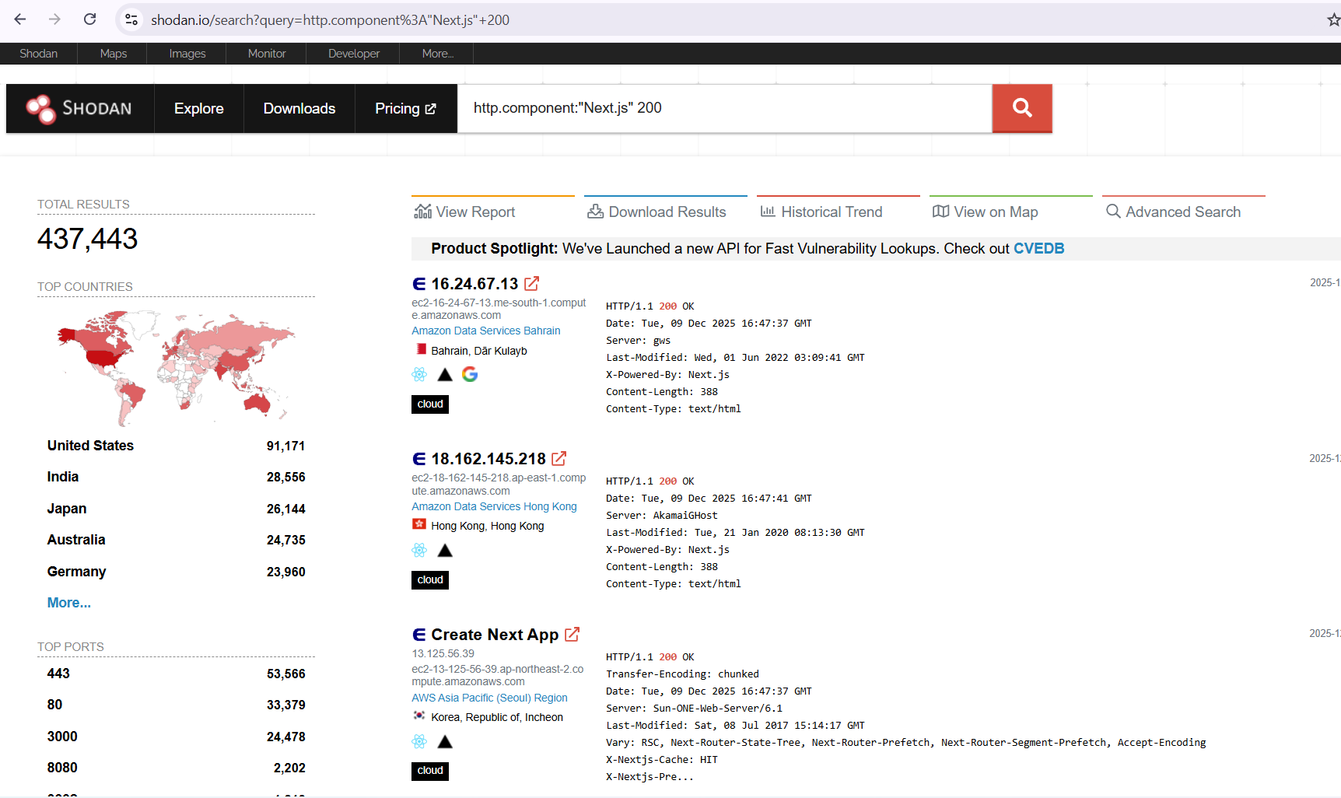
Task: Open the Create Next App result
Action: click(x=495, y=635)
